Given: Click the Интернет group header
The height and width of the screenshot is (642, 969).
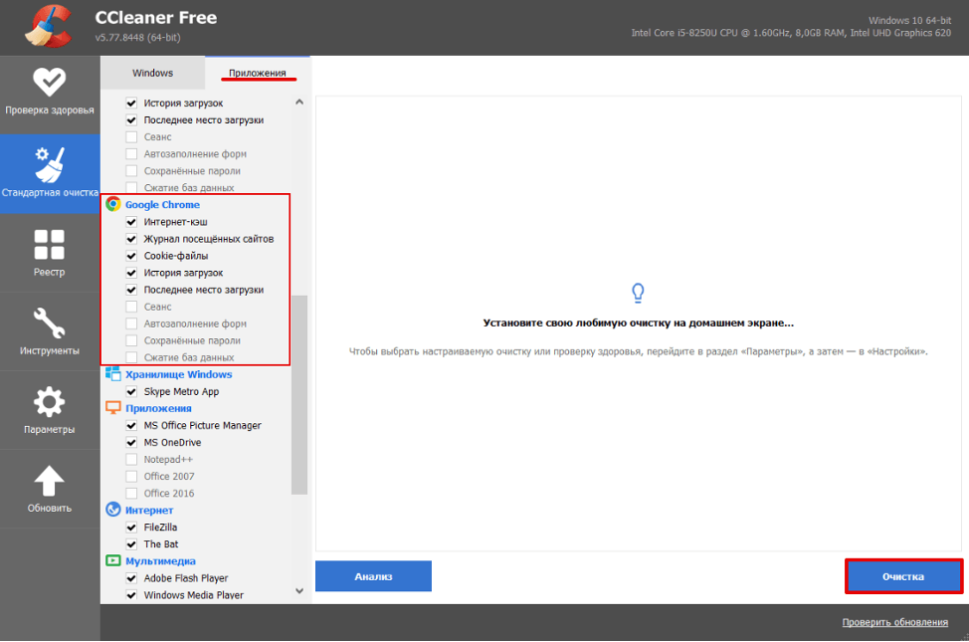Looking at the screenshot, I should tap(150, 510).
